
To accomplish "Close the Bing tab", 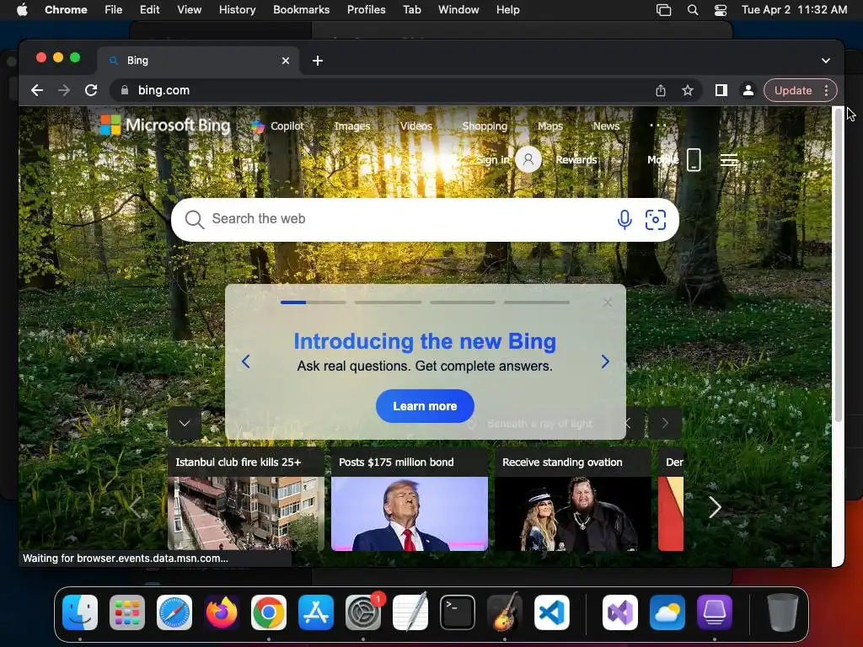I will point(286,61).
